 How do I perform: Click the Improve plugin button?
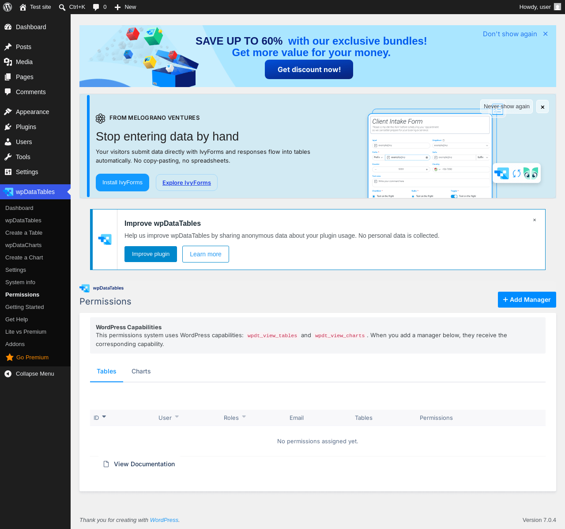coord(151,254)
